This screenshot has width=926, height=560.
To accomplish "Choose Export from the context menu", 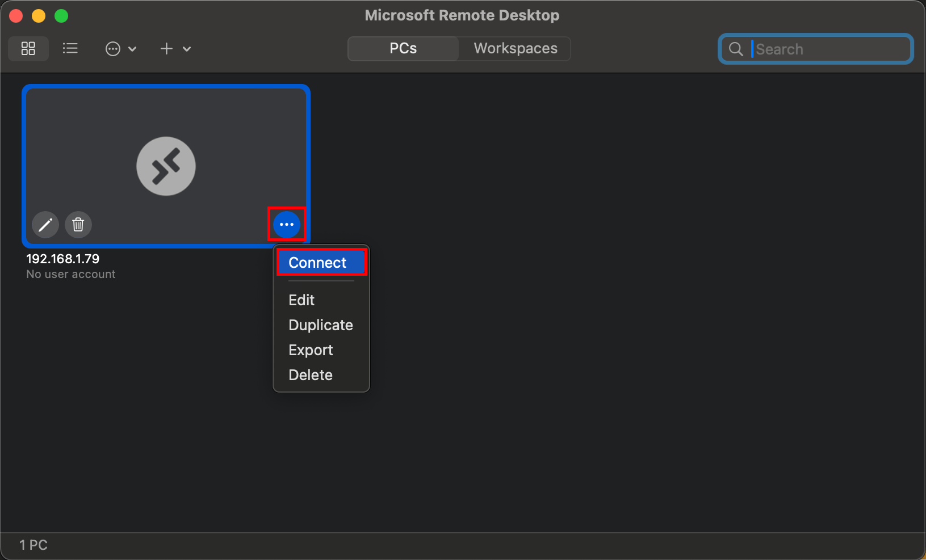I will (x=311, y=350).
